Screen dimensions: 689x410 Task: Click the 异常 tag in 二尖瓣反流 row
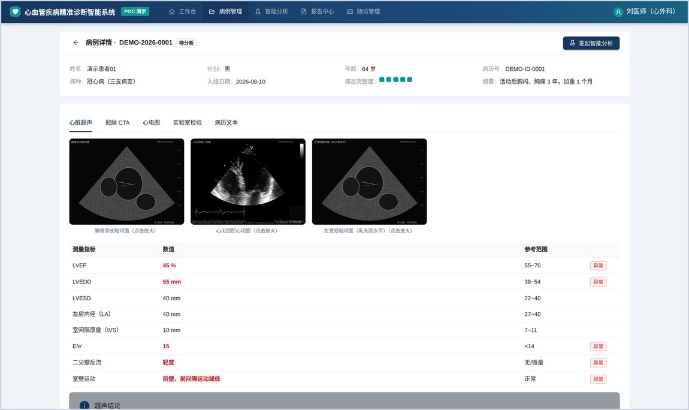598,363
